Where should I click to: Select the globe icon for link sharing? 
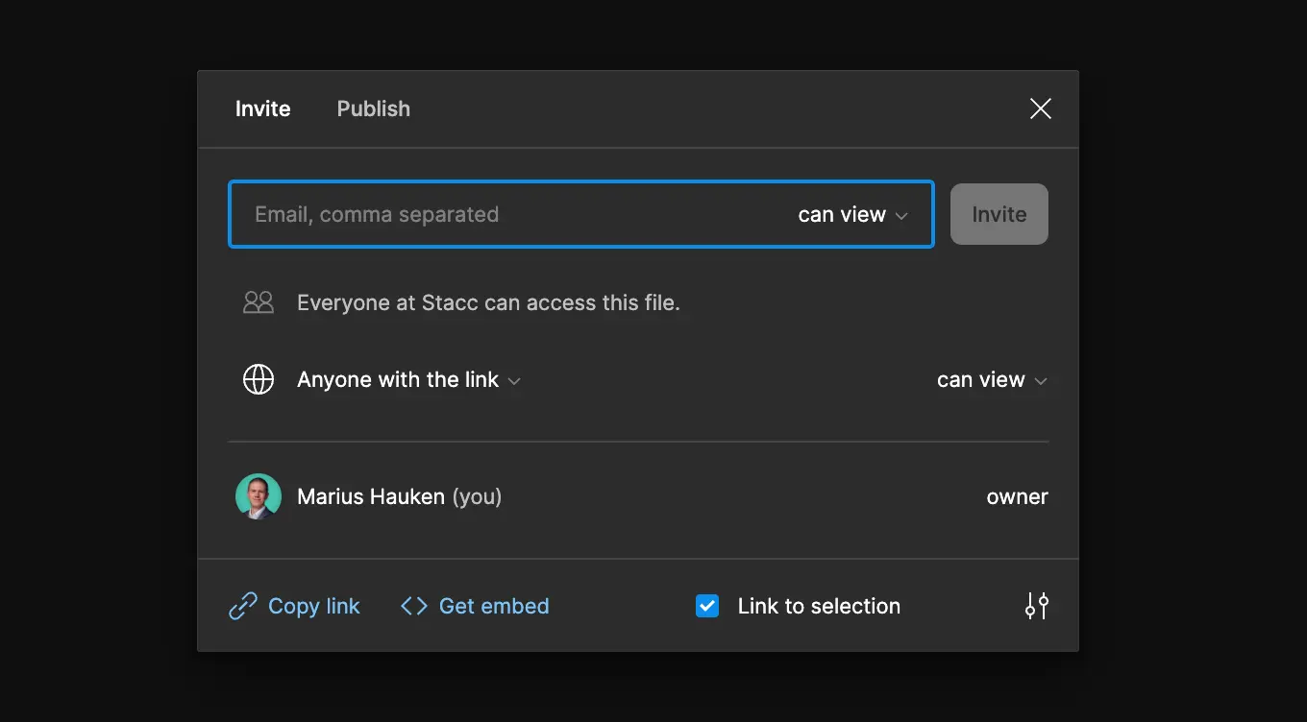click(258, 379)
